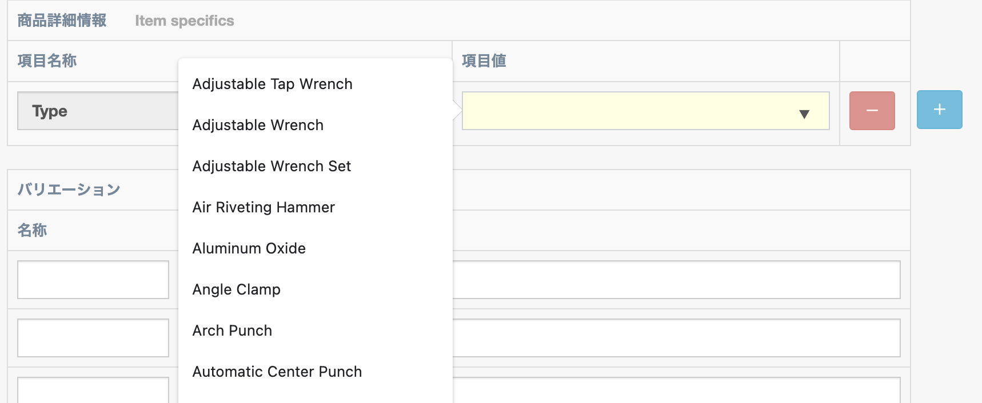
Task: Click the first variation name input box
Action: click(x=93, y=280)
